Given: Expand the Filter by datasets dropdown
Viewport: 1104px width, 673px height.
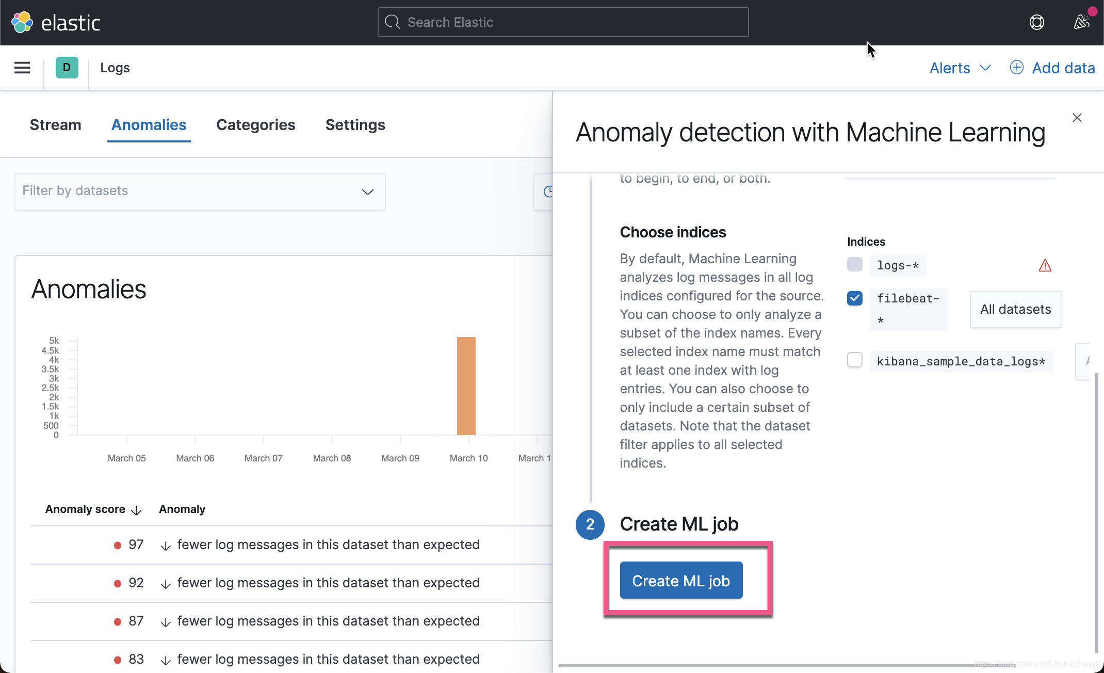Looking at the screenshot, I should click(367, 191).
